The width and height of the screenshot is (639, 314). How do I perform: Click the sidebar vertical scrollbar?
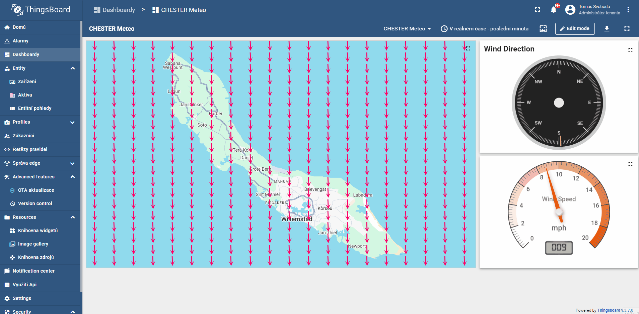coord(81,156)
